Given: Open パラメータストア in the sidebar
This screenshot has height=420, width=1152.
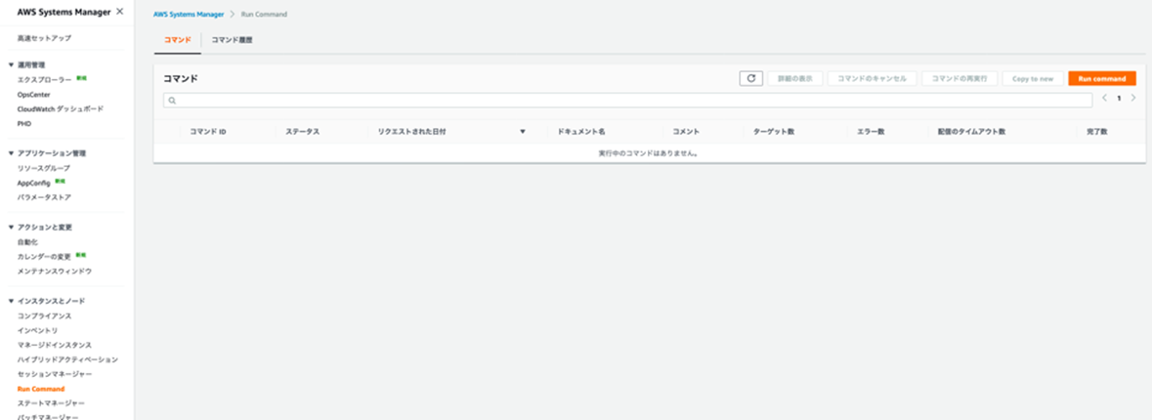Looking at the screenshot, I should (x=44, y=197).
